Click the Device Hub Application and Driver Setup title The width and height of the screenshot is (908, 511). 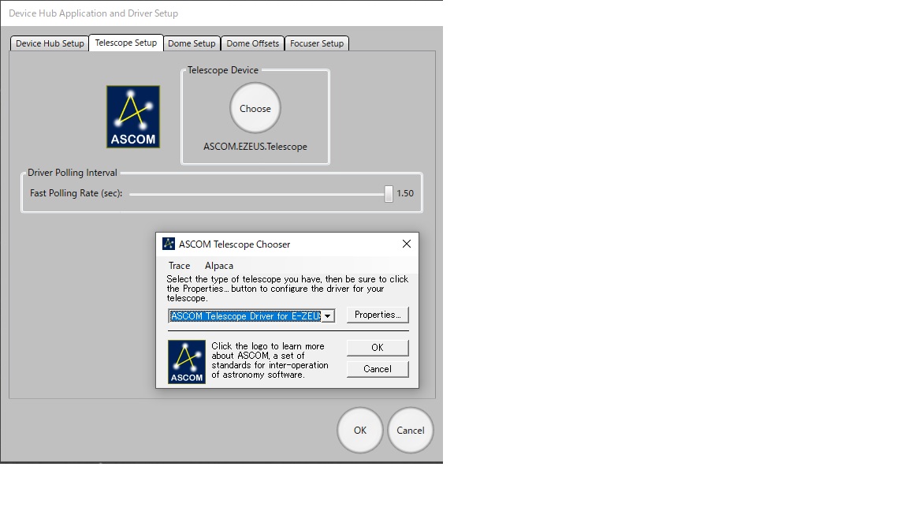pos(93,13)
